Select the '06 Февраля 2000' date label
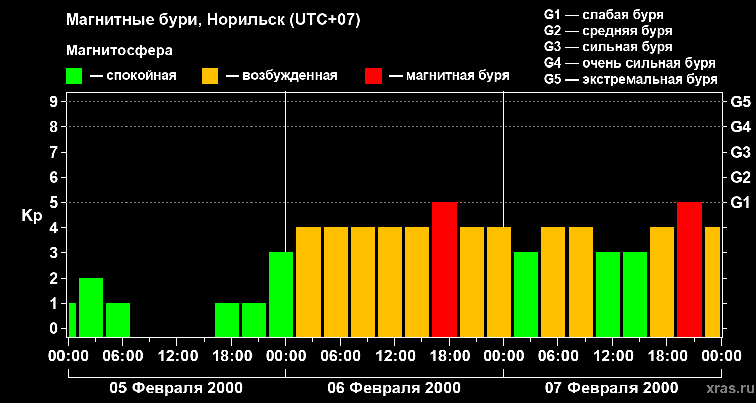This screenshot has height=403, width=756. click(x=394, y=388)
